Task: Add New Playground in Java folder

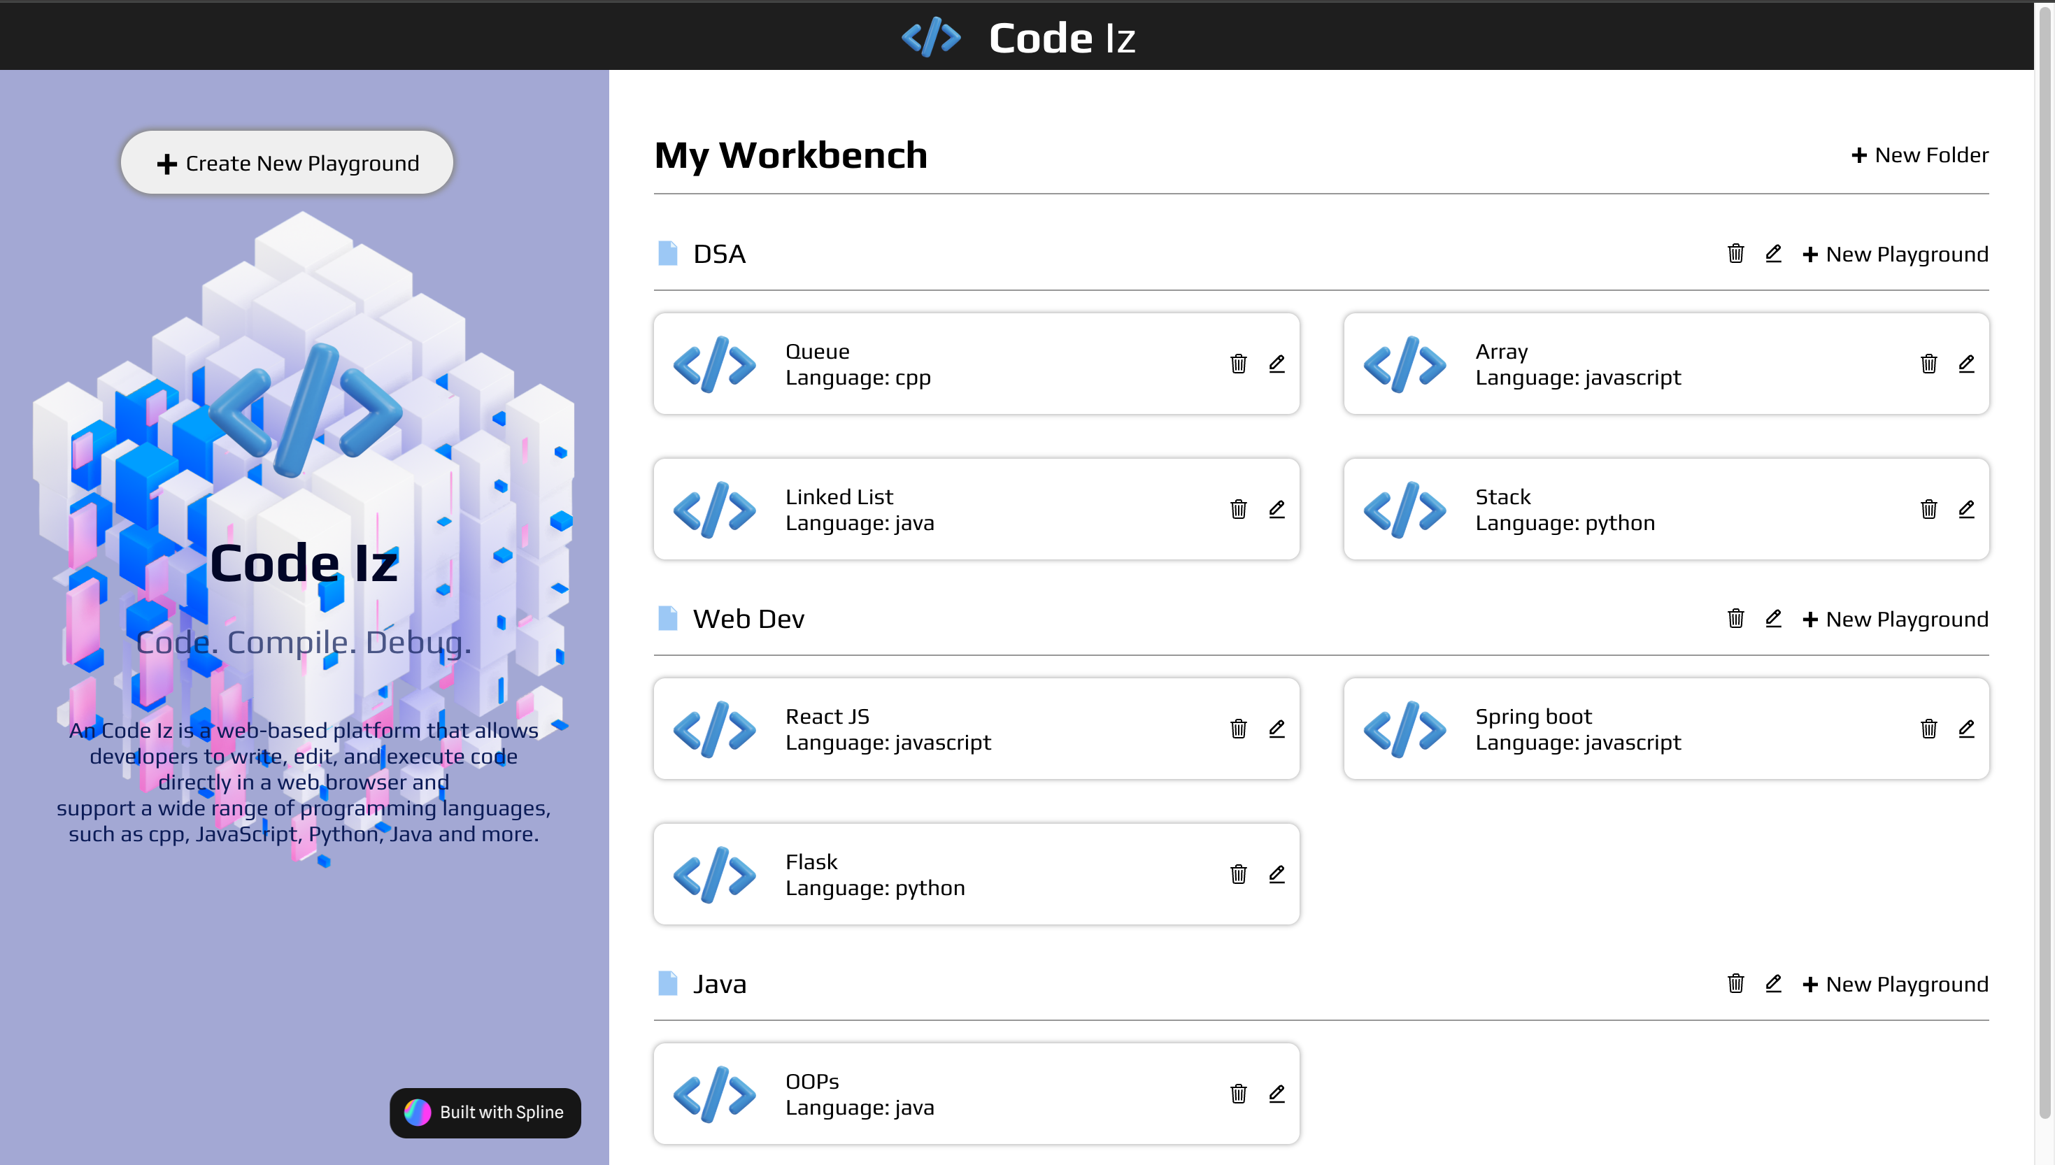Action: pos(1894,984)
